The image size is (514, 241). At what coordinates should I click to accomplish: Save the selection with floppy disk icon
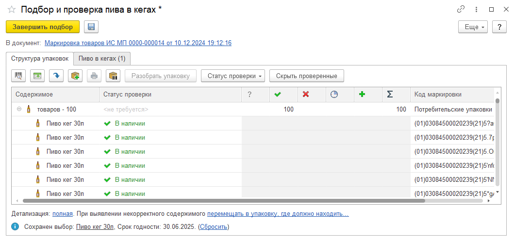point(91,27)
